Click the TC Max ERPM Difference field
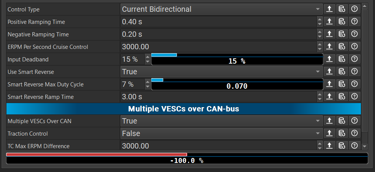 [x=218, y=146]
